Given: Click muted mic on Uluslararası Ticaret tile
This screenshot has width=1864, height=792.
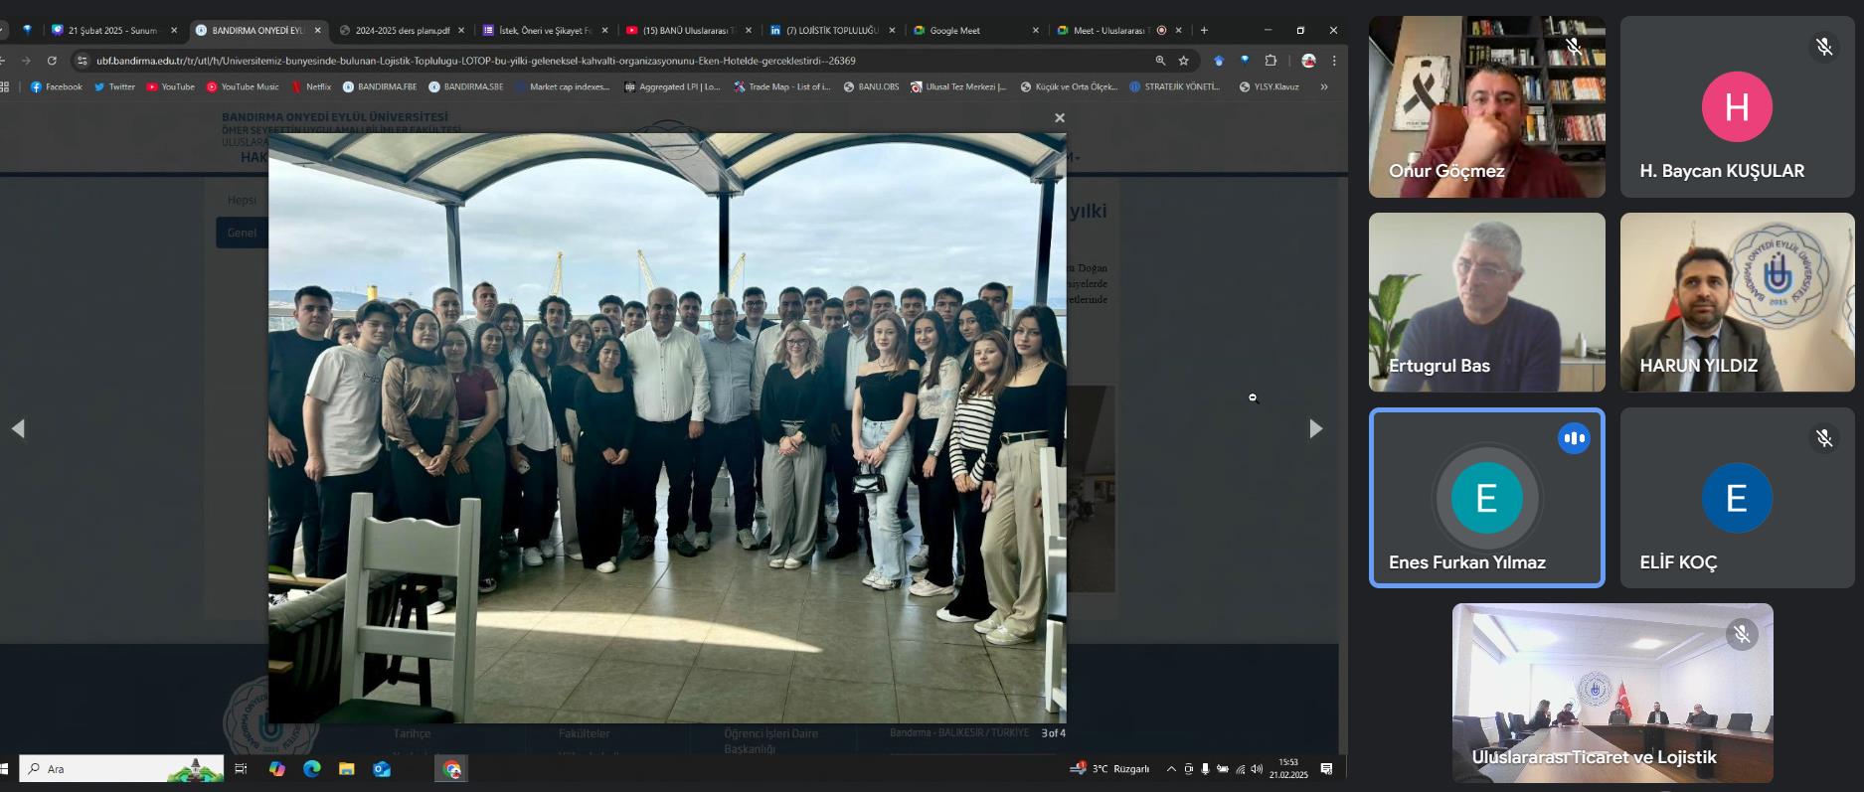Looking at the screenshot, I should [x=1742, y=634].
